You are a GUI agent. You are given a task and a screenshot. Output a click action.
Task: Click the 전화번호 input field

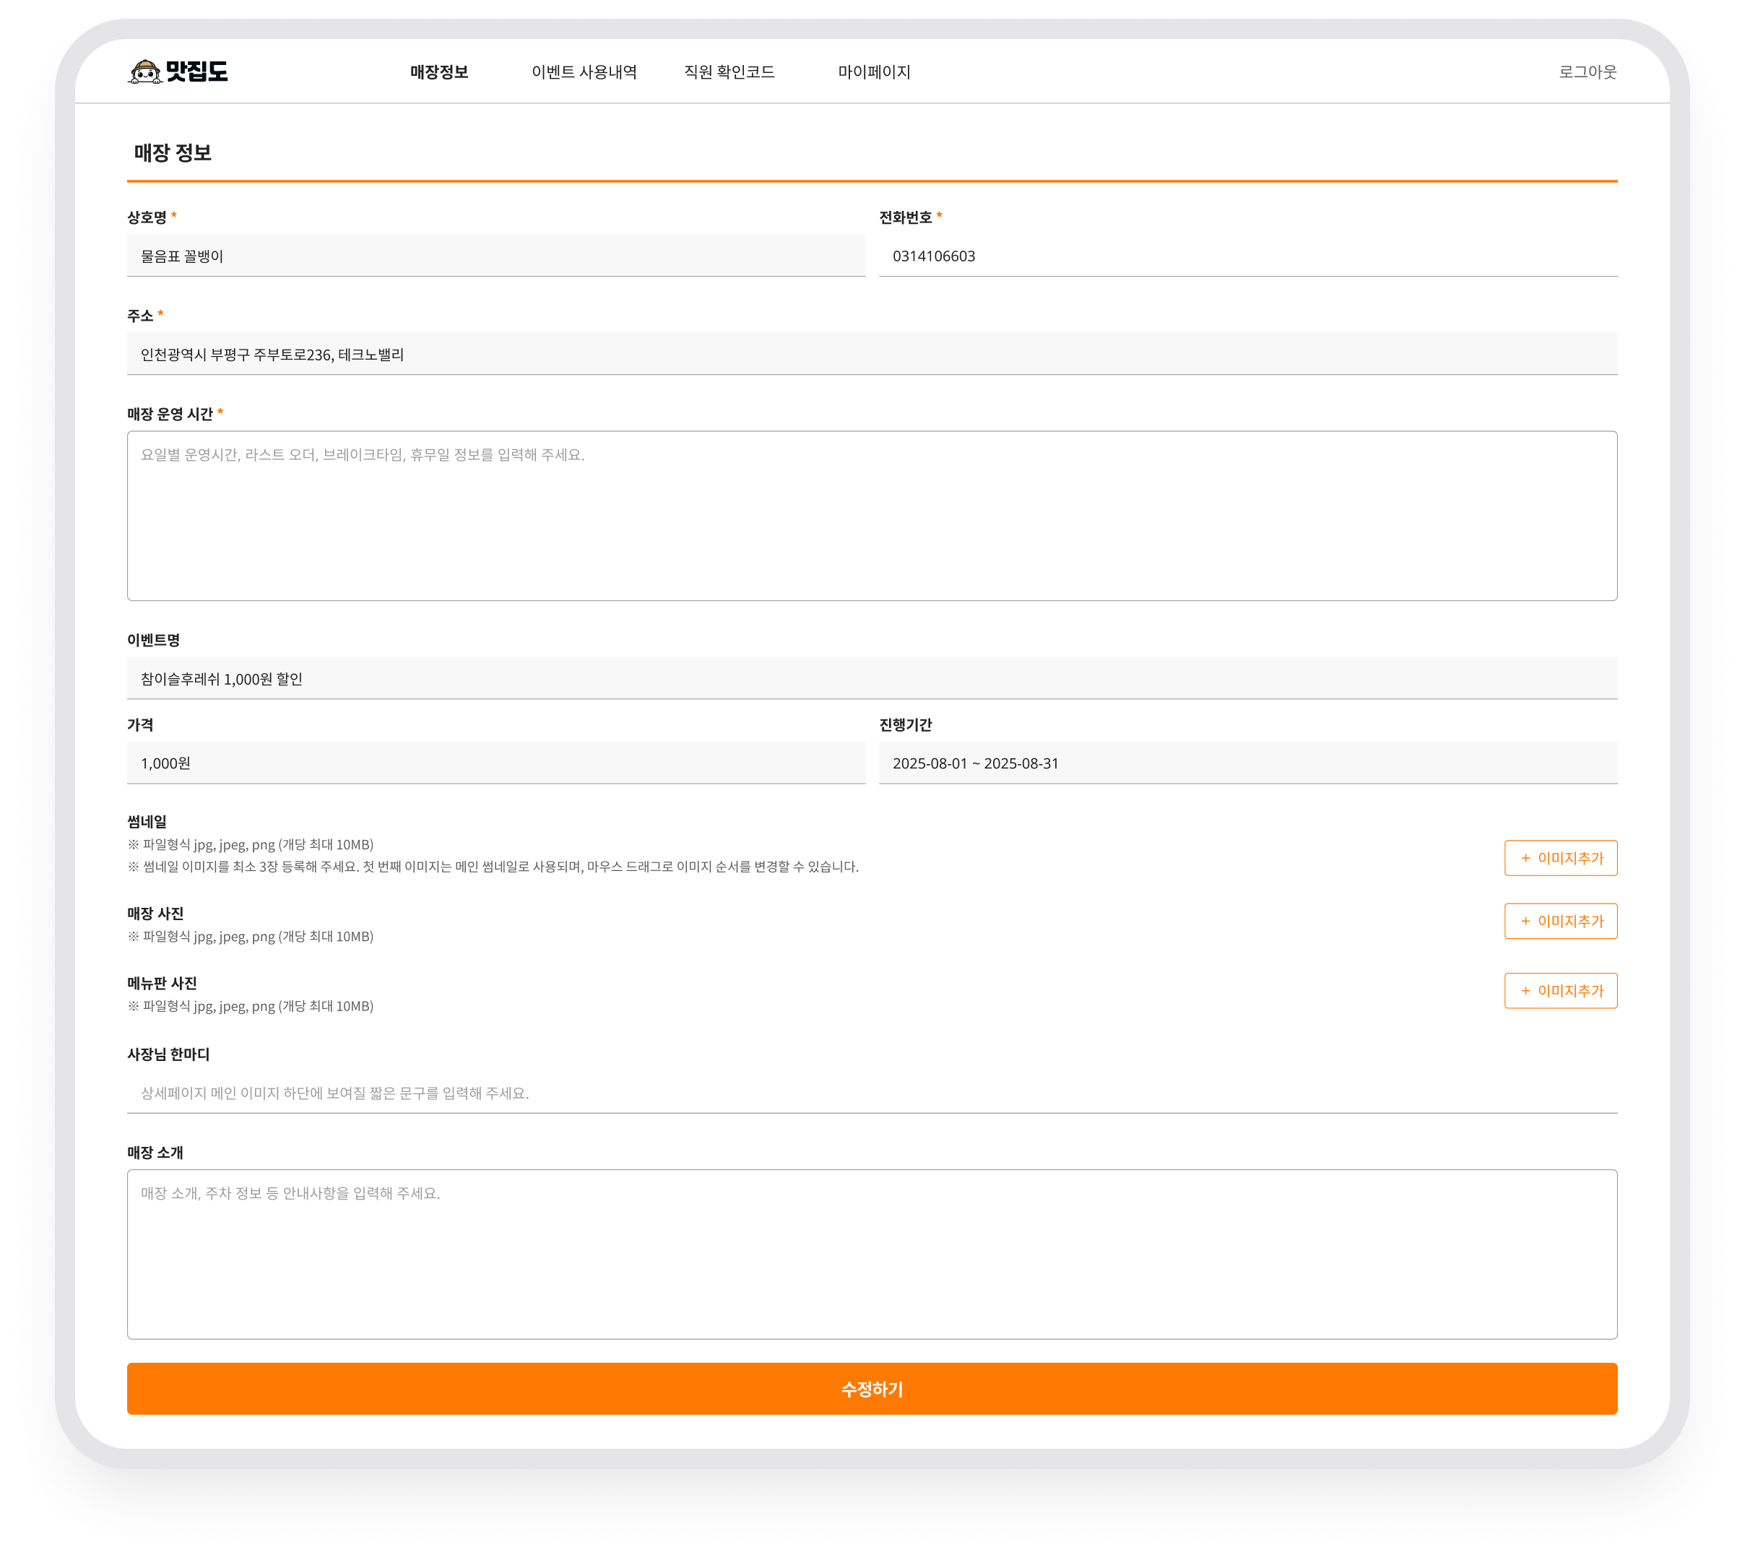coord(1248,256)
